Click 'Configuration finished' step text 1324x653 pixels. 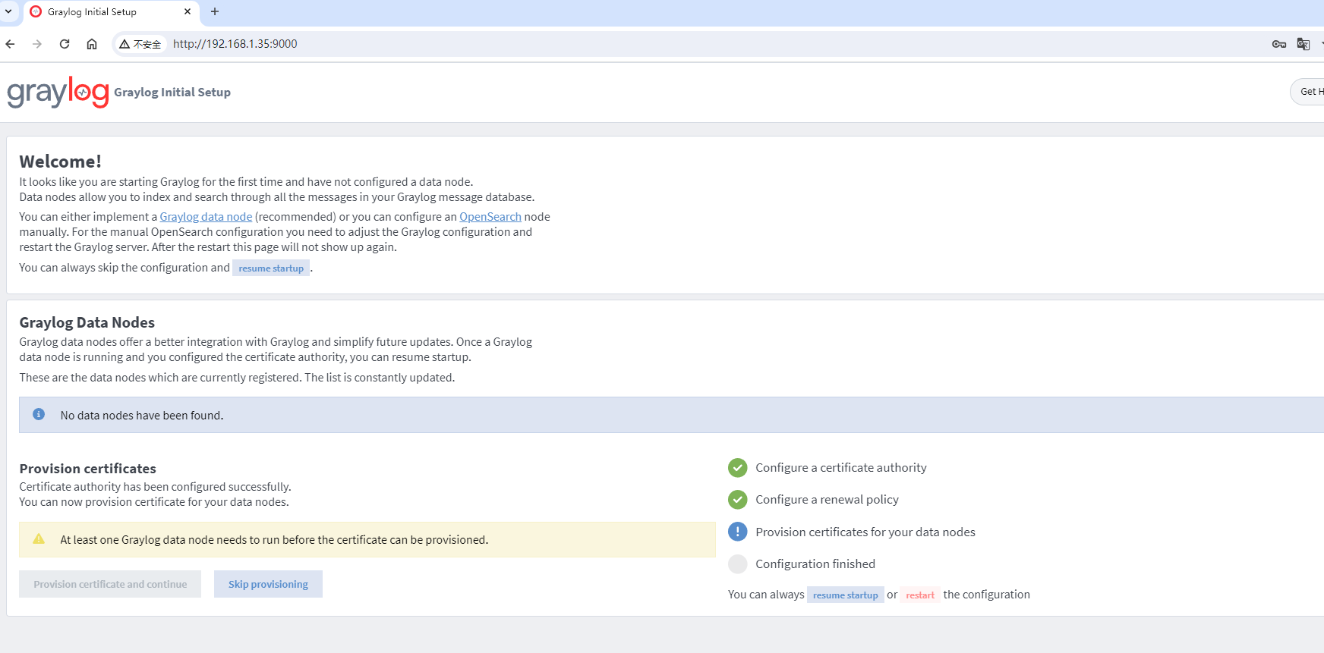pos(815,564)
